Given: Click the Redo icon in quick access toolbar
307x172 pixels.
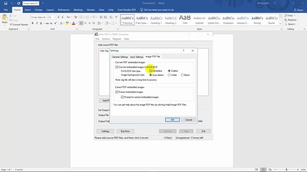Looking at the screenshot, I should pyautogui.click(x=18, y=3).
